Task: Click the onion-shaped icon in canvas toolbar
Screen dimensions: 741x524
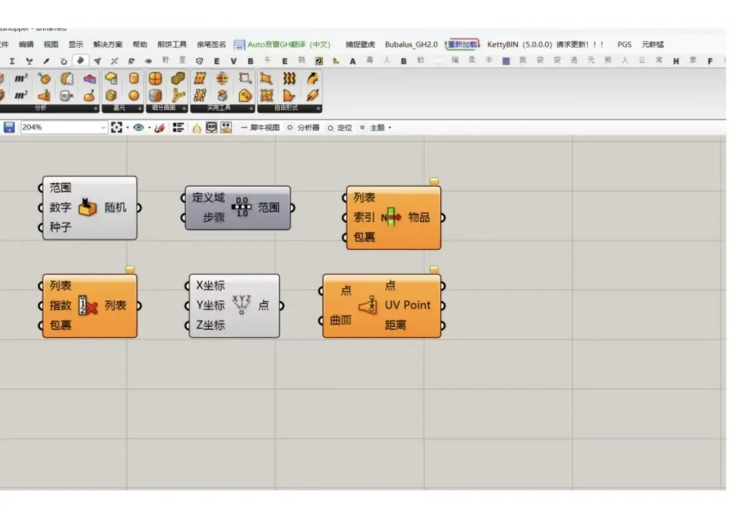Action: pos(197,128)
